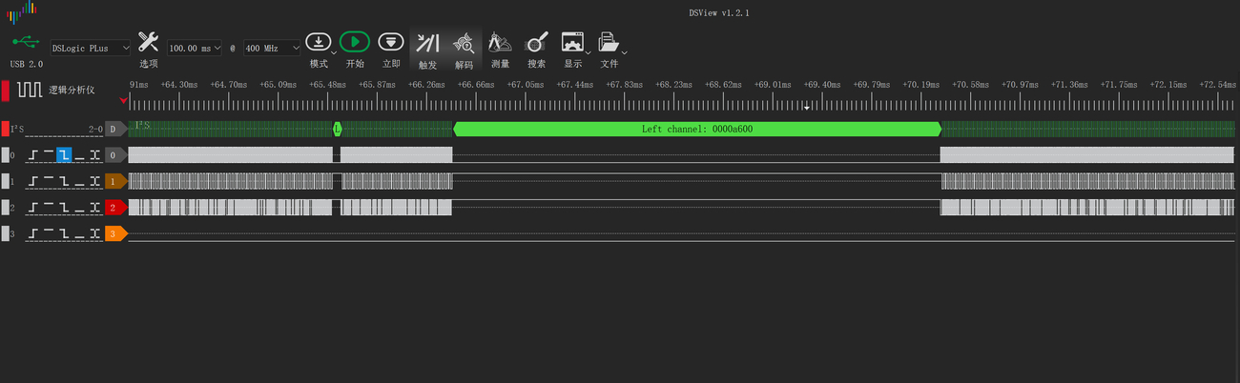Click the Left channel: 0000a600 decode block
This screenshot has height=383, width=1240.
tap(697, 129)
